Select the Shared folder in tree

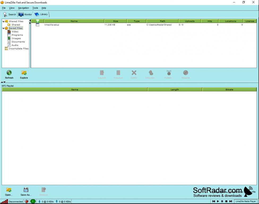pos(16,25)
